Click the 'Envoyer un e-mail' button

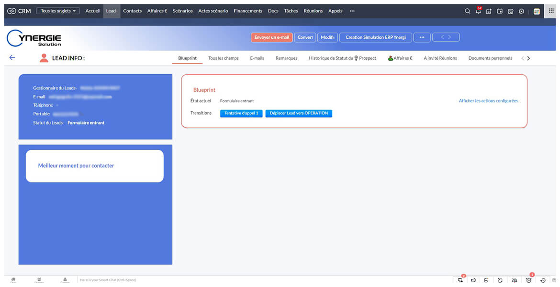pyautogui.click(x=271, y=37)
